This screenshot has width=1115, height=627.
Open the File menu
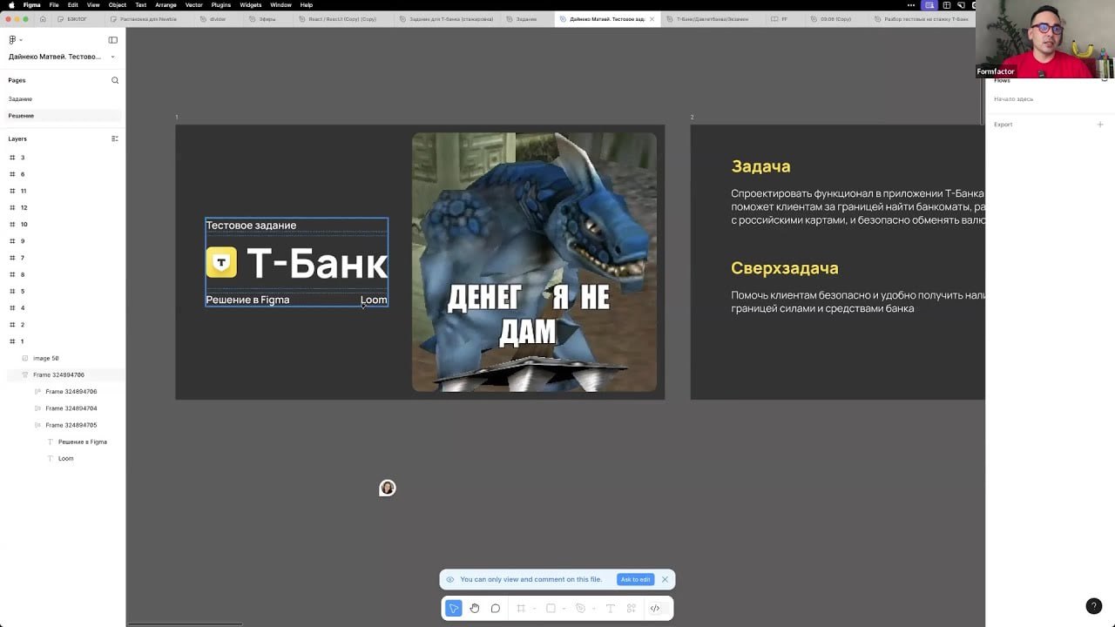point(54,5)
